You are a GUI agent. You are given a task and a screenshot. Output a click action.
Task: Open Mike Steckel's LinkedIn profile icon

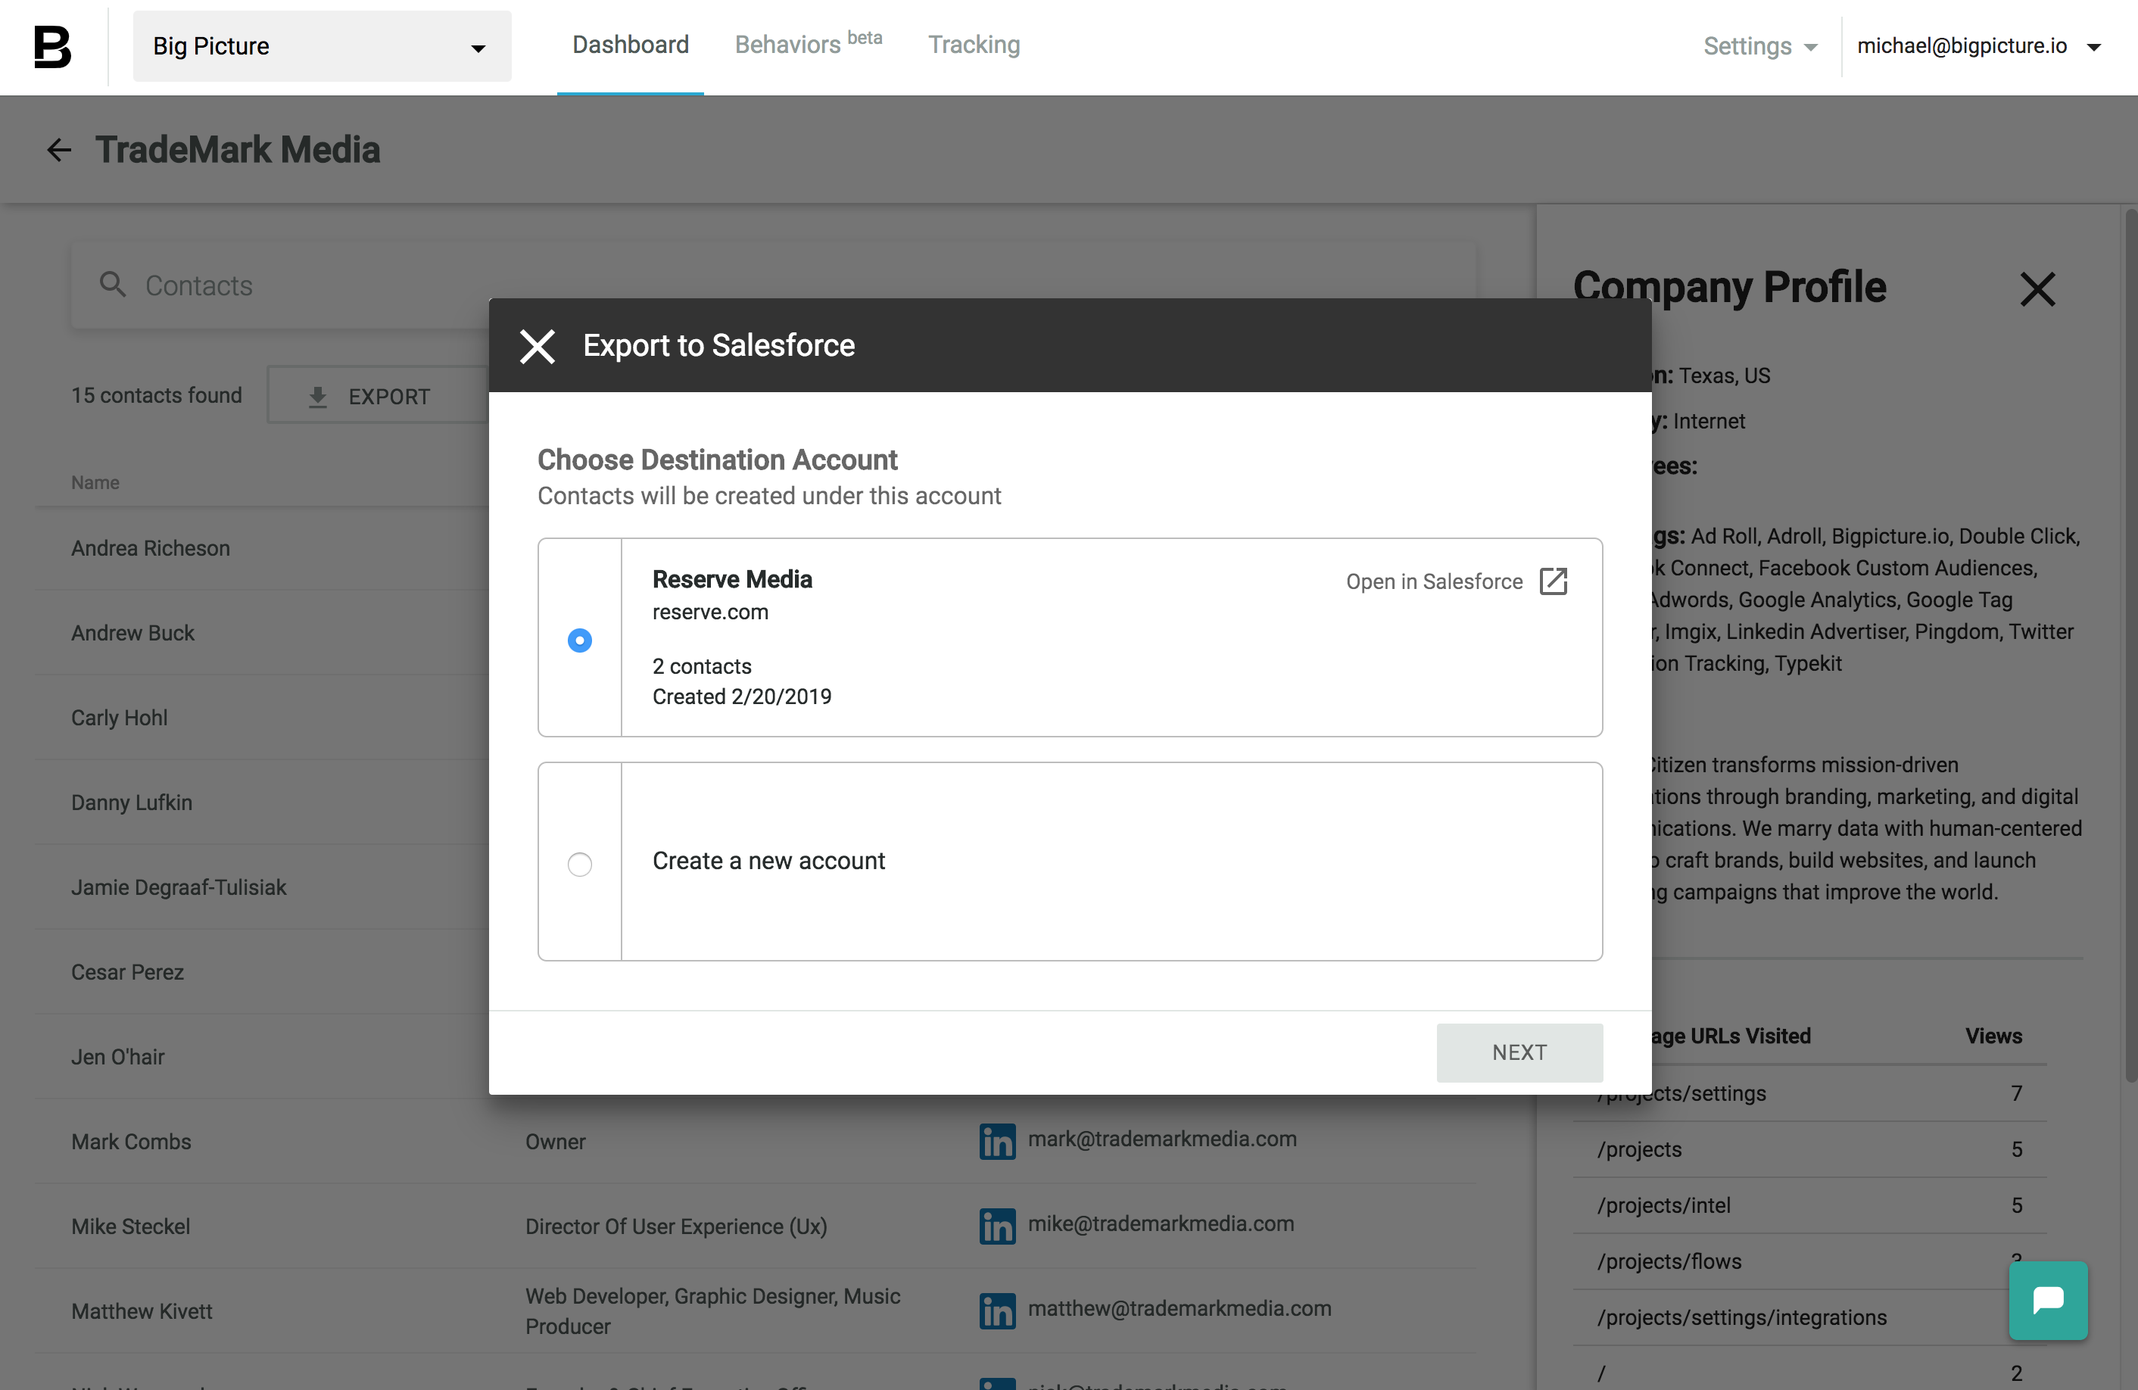[997, 1226]
